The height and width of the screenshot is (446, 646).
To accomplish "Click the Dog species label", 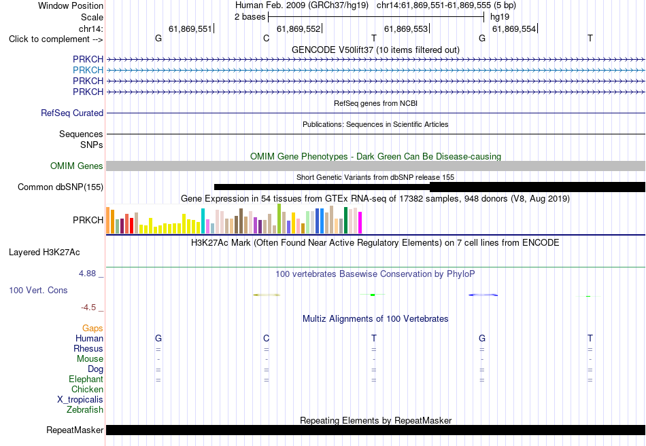I will click(x=95, y=369).
